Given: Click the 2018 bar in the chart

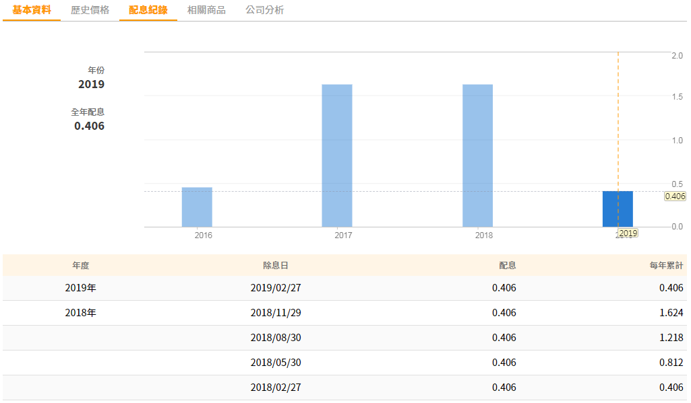Looking at the screenshot, I should point(477,155).
